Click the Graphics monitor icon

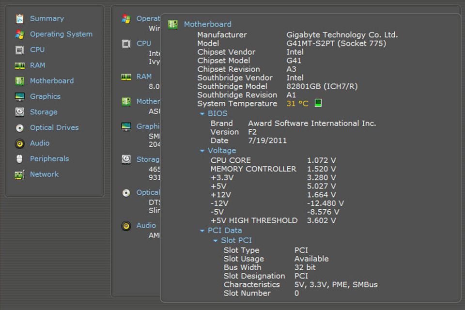click(19, 96)
